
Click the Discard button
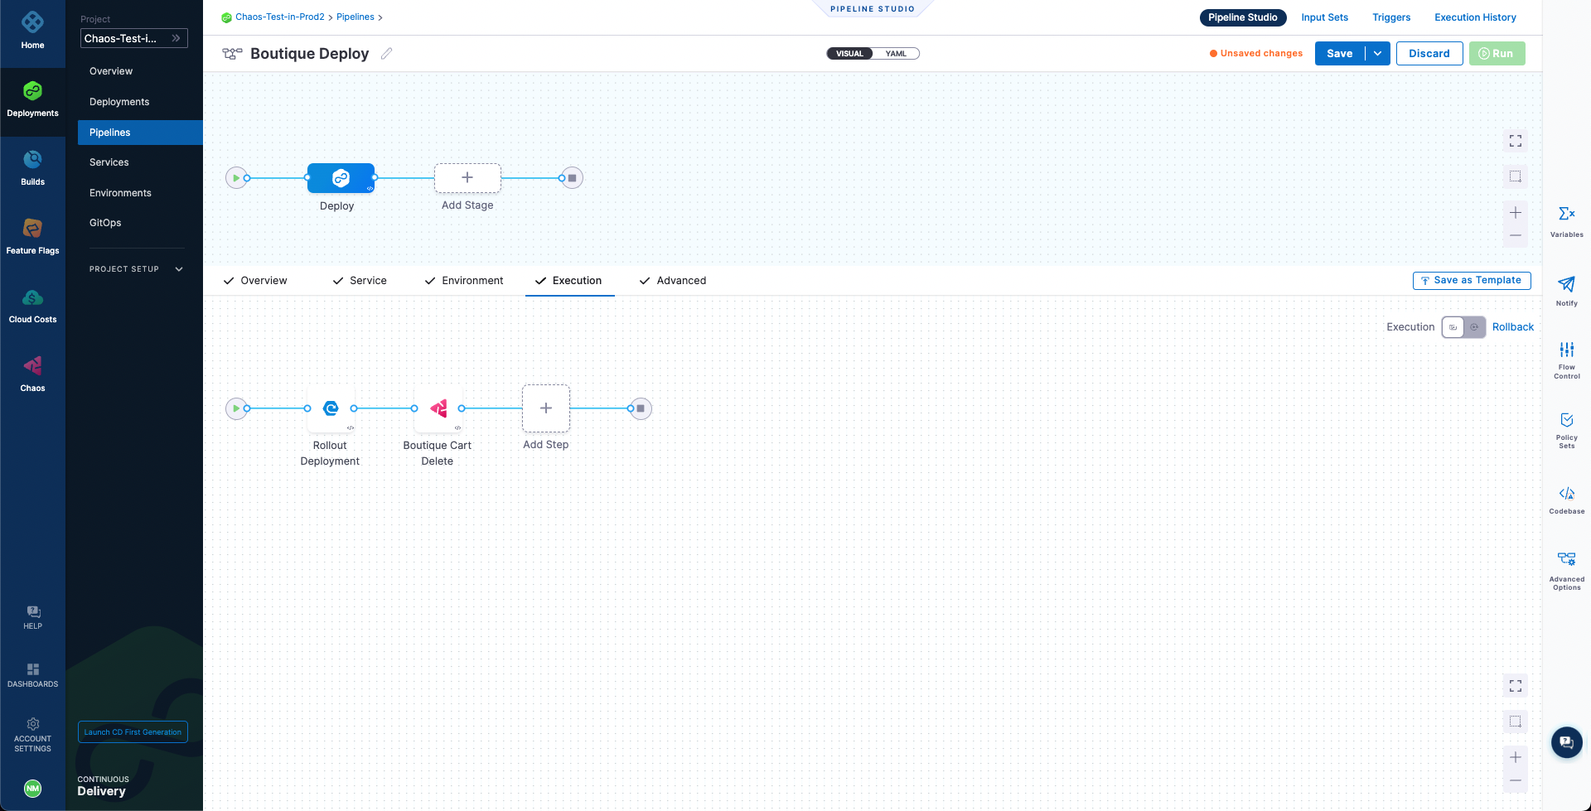coord(1429,54)
